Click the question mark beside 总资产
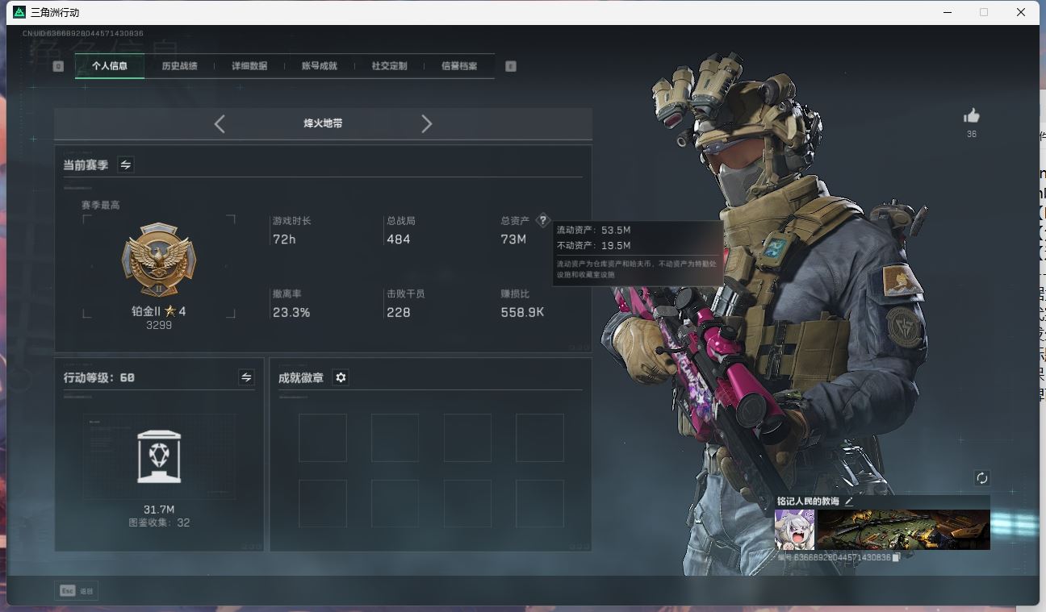The width and height of the screenshot is (1046, 612). point(542,220)
